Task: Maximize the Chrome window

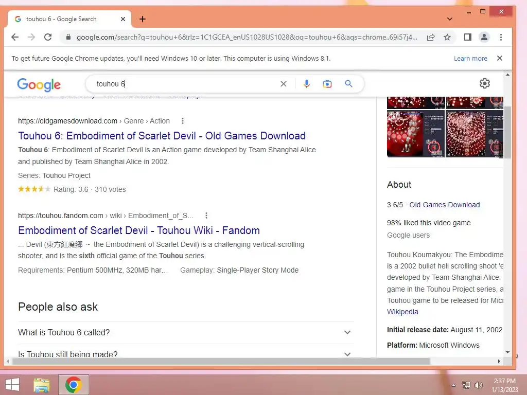Action: click(x=483, y=12)
